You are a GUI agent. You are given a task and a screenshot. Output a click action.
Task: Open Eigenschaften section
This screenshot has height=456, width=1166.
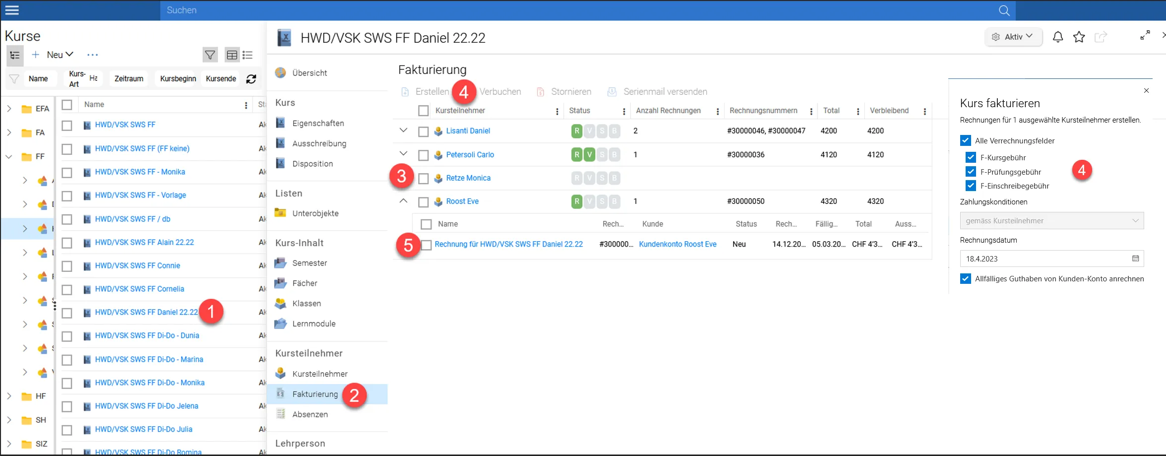318,123
